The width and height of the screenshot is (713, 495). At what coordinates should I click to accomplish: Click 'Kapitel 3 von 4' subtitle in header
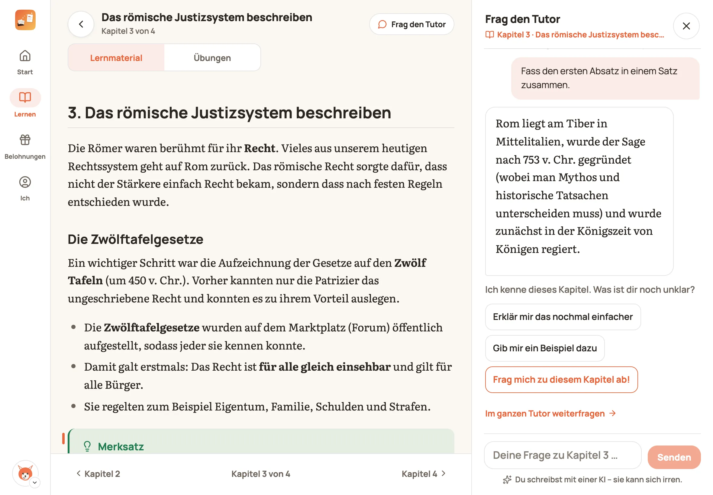tap(128, 31)
